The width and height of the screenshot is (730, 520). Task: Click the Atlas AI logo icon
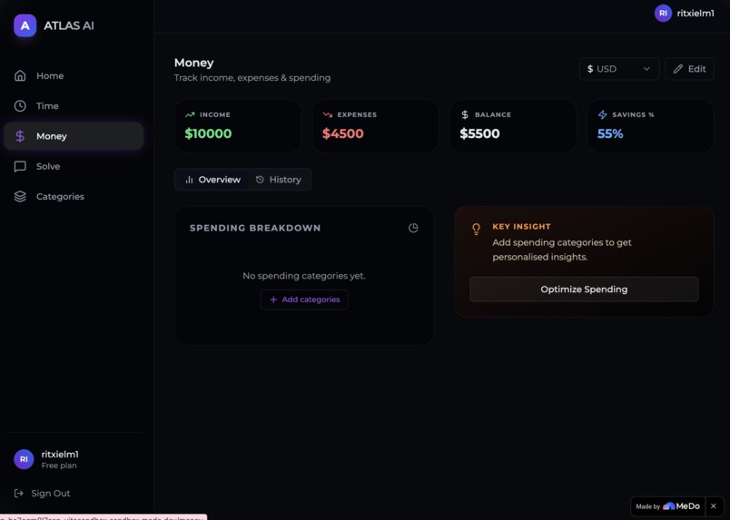pos(25,25)
